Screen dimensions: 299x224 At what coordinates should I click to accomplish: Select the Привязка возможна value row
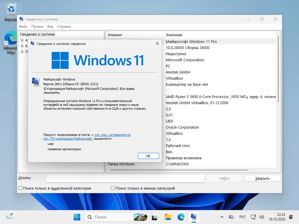tap(183, 158)
